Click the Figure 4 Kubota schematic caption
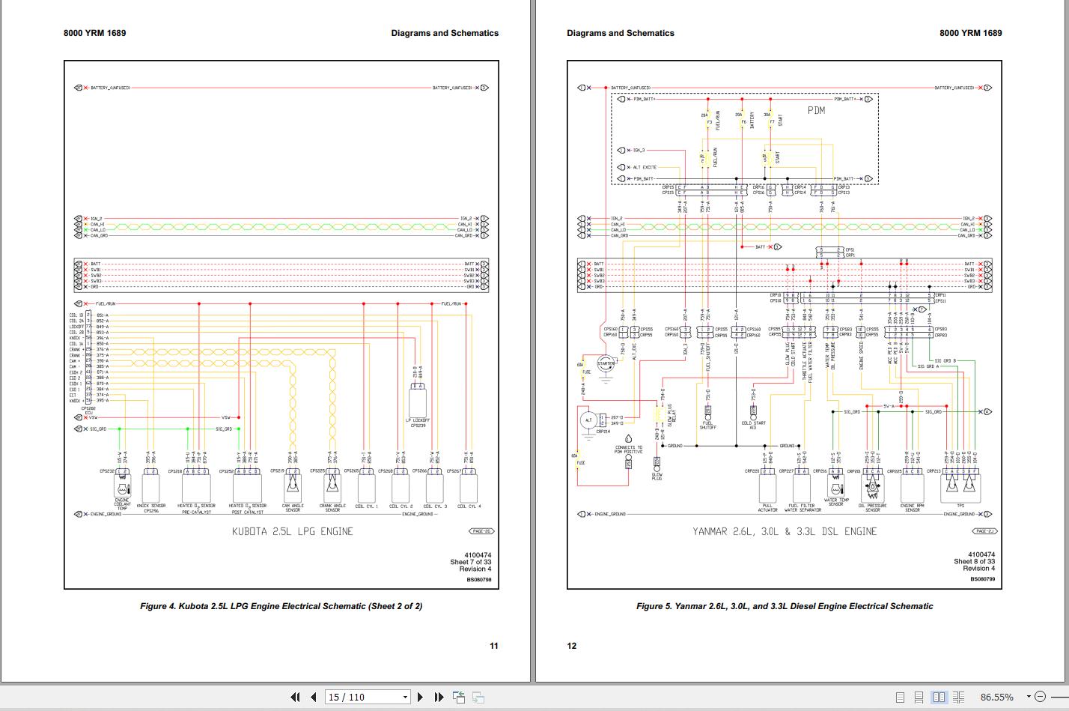This screenshot has width=1069, height=711. coord(281,606)
